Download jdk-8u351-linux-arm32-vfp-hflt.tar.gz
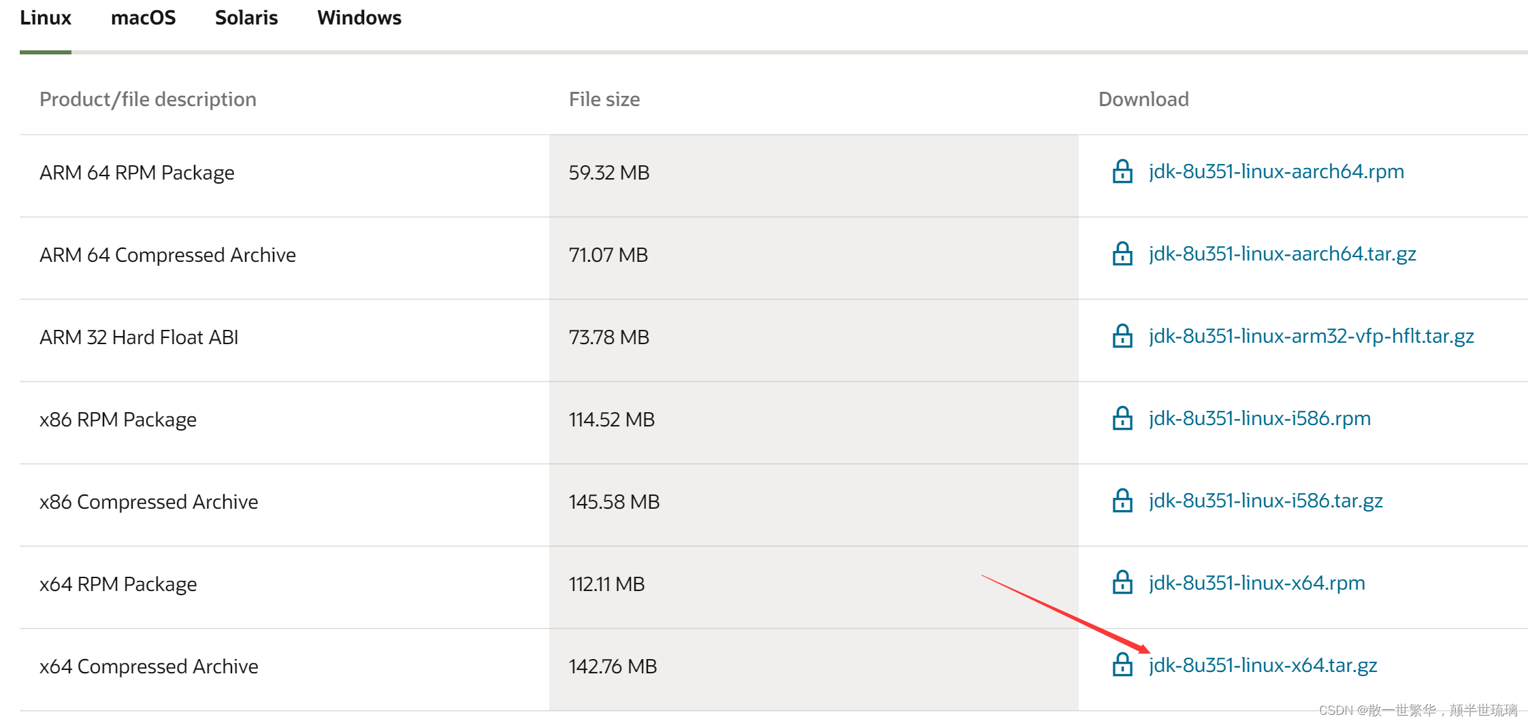Viewport: 1528px width, 723px height. coord(1312,337)
